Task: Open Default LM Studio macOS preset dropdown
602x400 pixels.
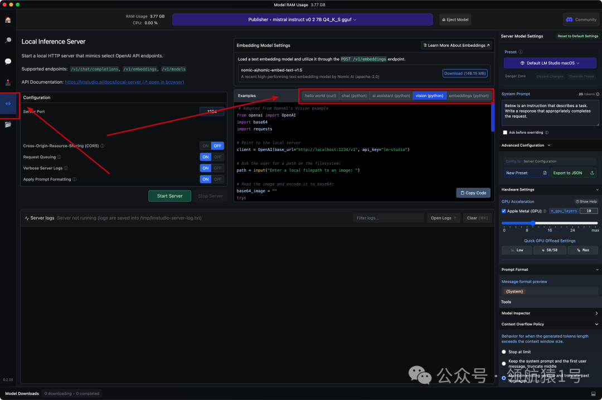Action: [550, 63]
